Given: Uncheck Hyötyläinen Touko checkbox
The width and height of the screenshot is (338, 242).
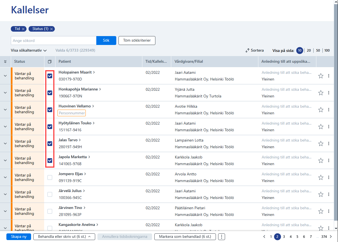Looking at the screenshot, I should 50,127.
